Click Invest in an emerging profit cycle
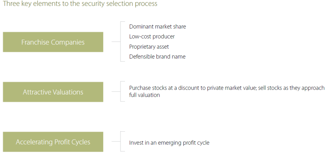Image resolution: width=329 pixels, height=162 pixels. tap(169, 143)
